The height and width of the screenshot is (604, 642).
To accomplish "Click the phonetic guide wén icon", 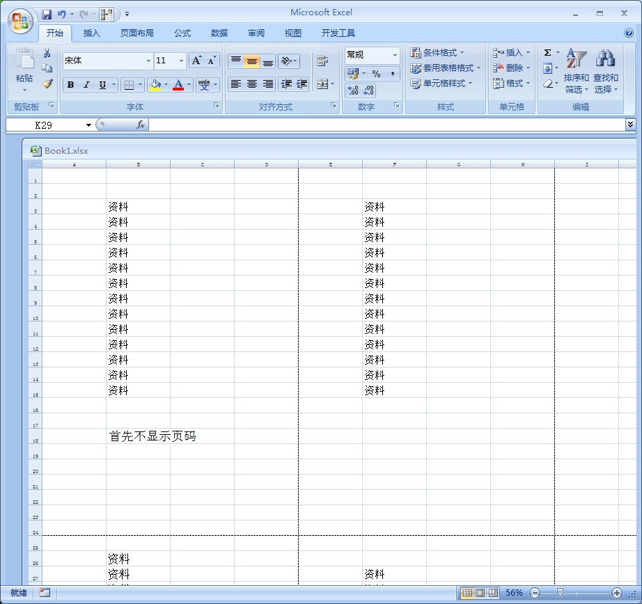I will (204, 85).
